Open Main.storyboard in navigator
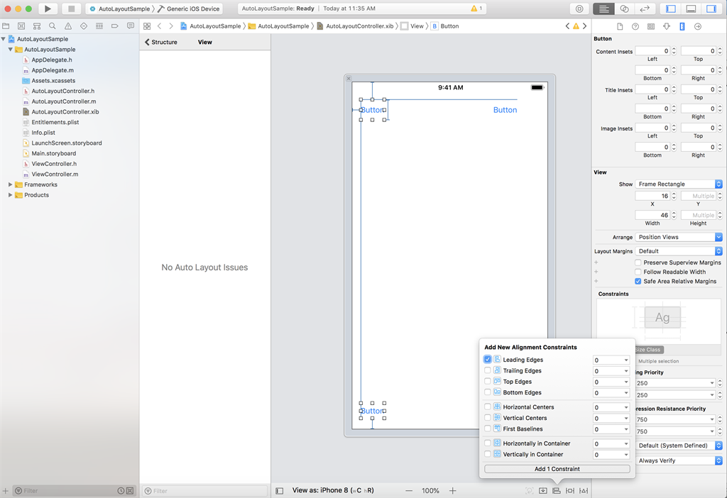The height and width of the screenshot is (498, 727). tap(54, 153)
